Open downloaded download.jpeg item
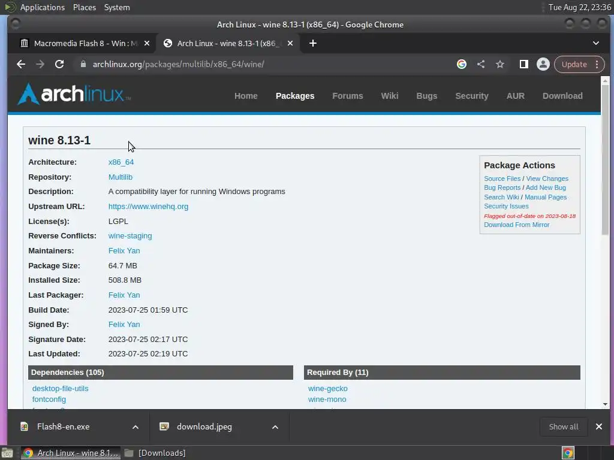The image size is (614, 460). 204,426
